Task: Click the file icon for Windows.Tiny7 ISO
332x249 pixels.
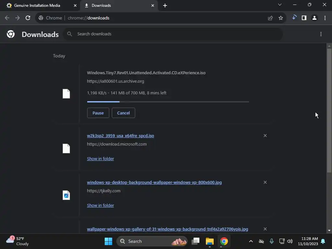Action: pyautogui.click(x=66, y=94)
